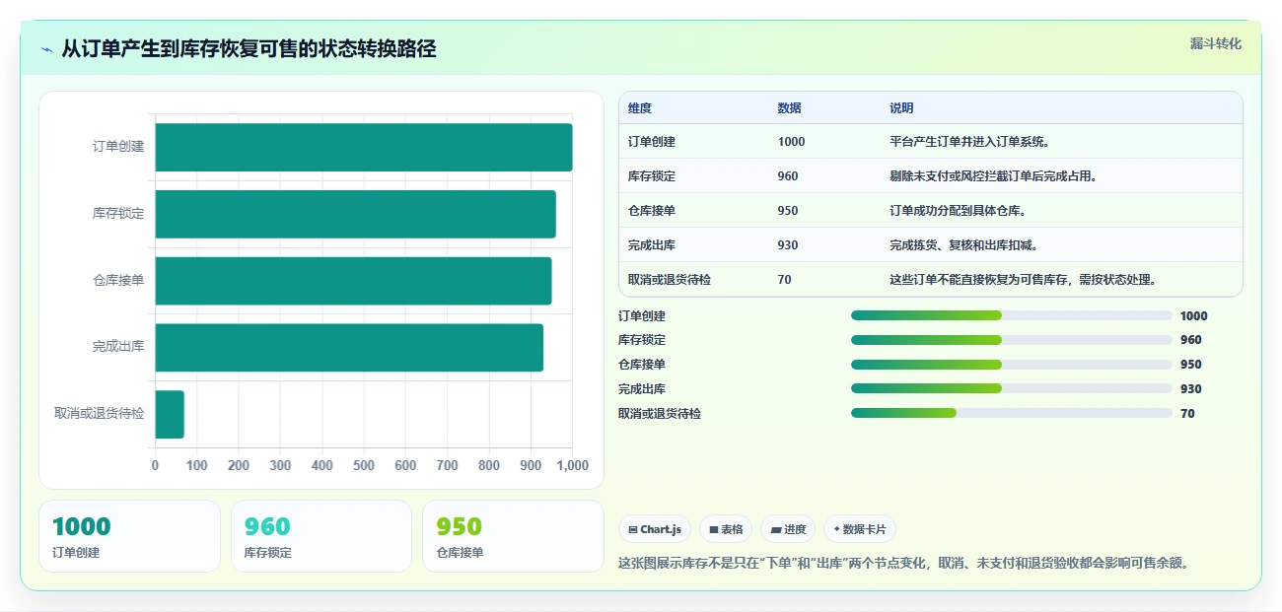Click the 完成出库 progress bar

pyautogui.click(x=1011, y=388)
